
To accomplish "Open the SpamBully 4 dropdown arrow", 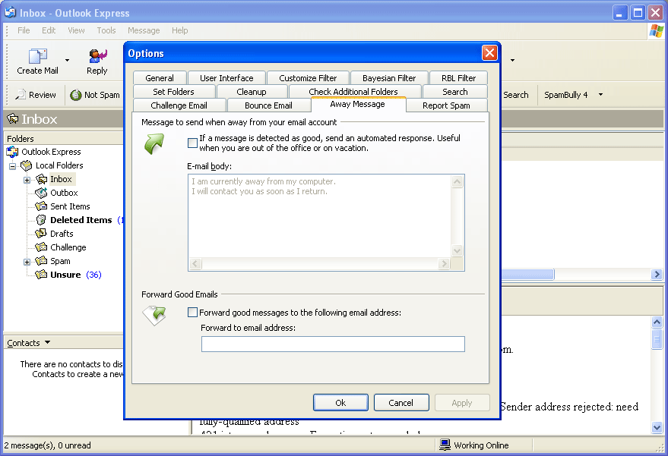I will (600, 94).
